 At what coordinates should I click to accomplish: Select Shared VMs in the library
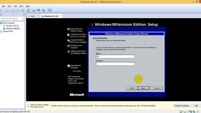click(8, 31)
